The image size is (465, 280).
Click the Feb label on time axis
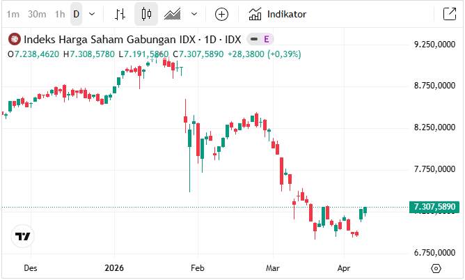(197, 267)
